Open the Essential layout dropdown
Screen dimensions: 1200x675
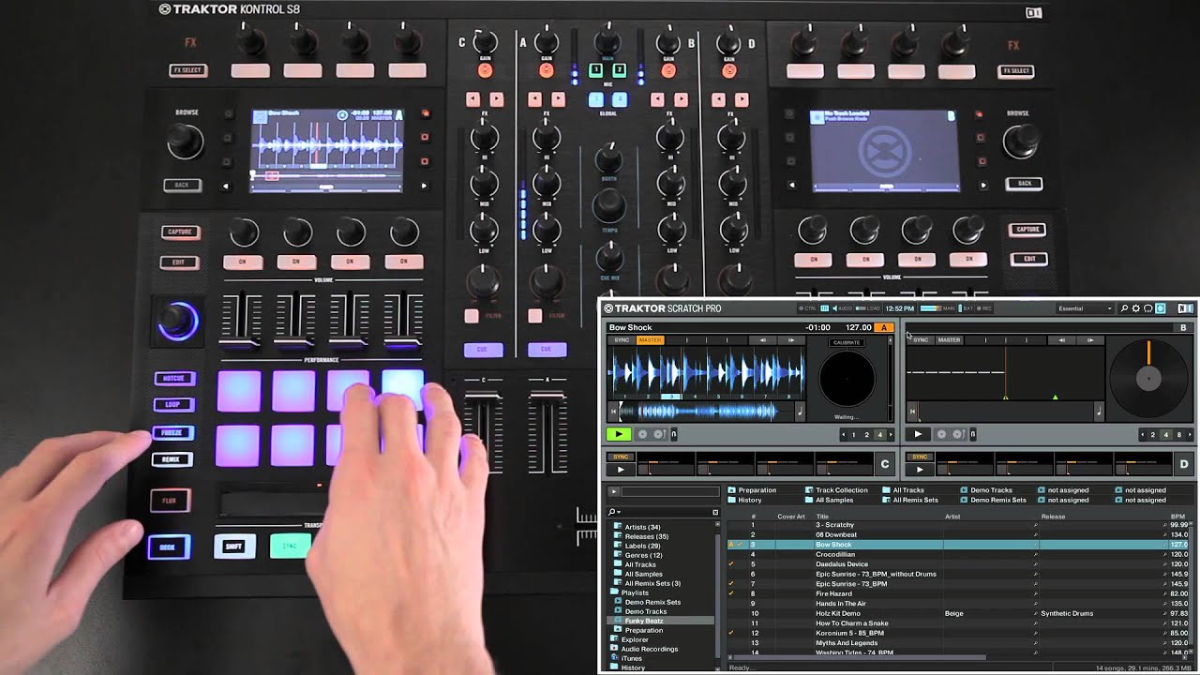coord(1085,308)
